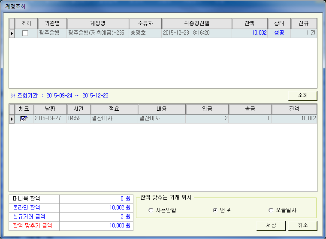
Task: Select the 광주은행(저축예금)-235 account row
Action: point(98,33)
